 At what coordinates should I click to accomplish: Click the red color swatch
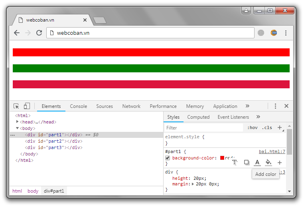222,158
